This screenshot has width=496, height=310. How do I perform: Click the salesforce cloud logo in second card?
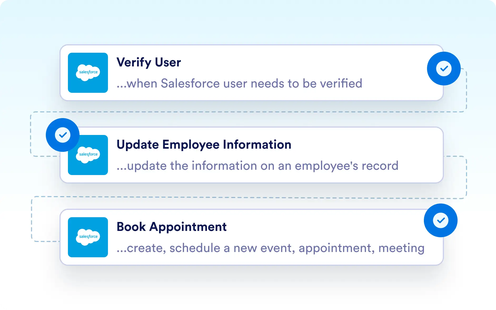(x=88, y=155)
